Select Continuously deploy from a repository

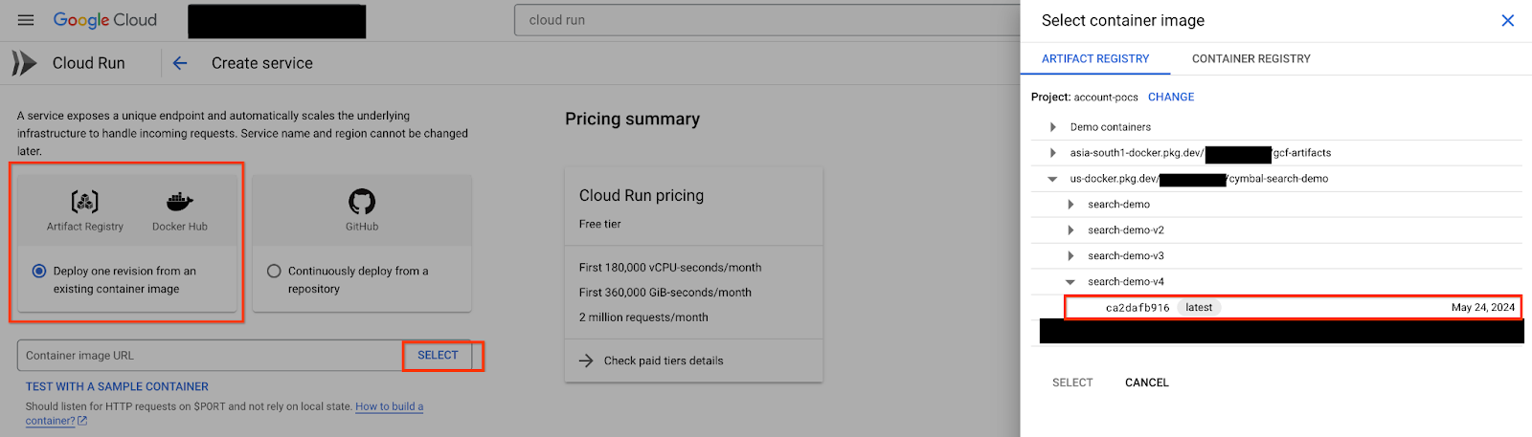point(274,272)
